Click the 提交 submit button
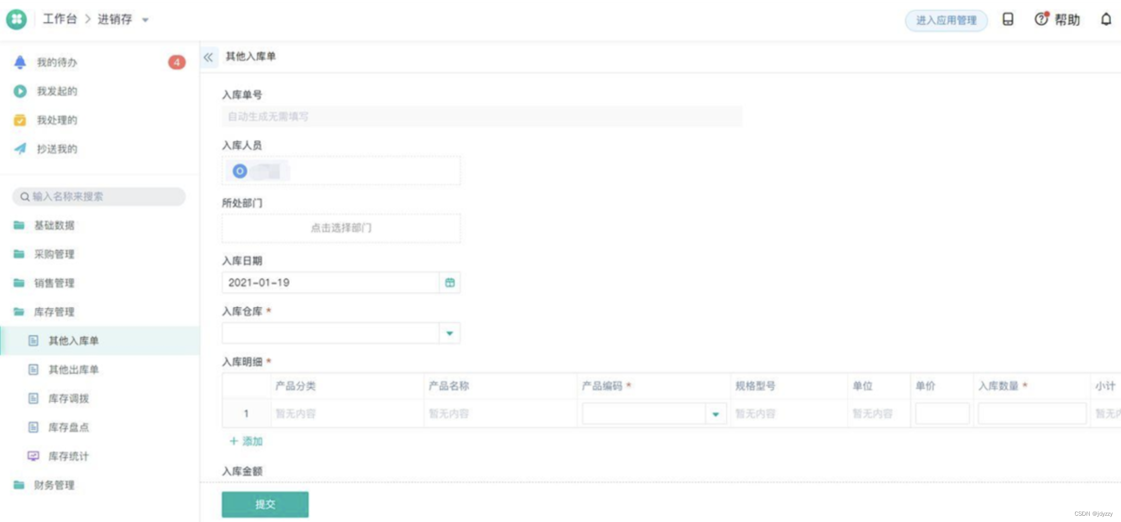Image resolution: width=1121 pixels, height=522 pixels. 265,504
